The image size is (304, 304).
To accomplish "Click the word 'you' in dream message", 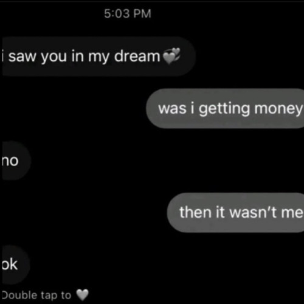I will pyautogui.click(x=54, y=58).
